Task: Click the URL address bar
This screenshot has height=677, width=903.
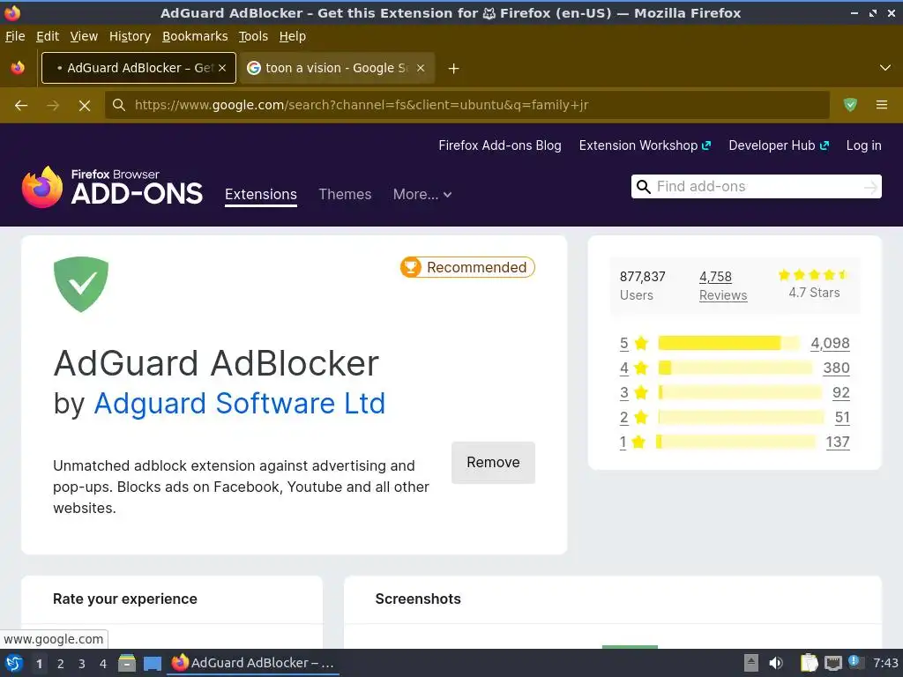Action: [467, 105]
